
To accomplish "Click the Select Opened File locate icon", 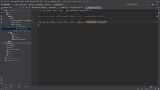I will tap(20, 7).
